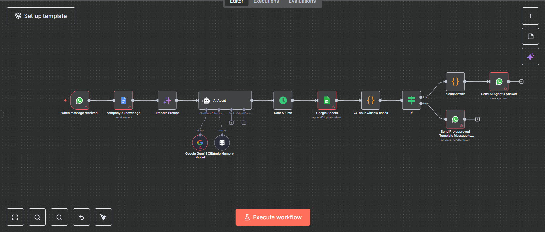
Task: Click the If node's true output connector
Action: pyautogui.click(x=421, y=97)
